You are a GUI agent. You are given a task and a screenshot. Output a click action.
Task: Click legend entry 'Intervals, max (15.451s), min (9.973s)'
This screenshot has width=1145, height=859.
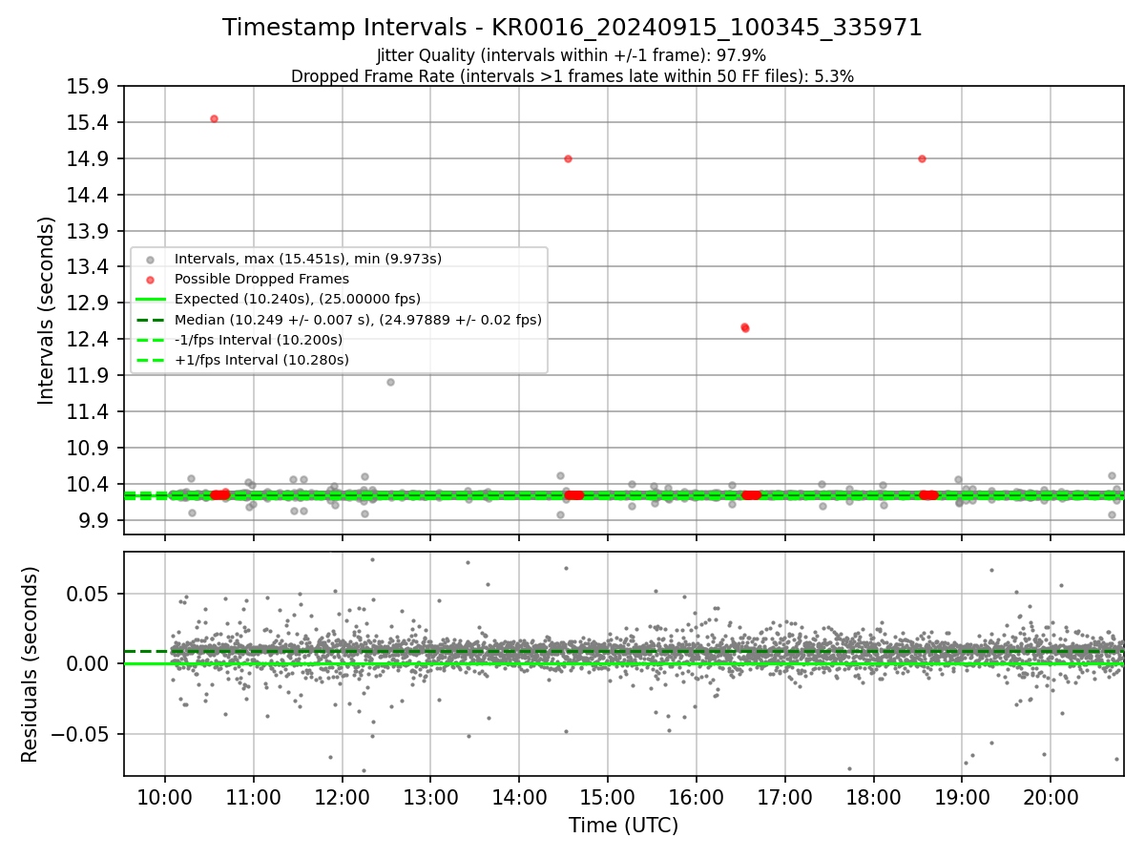click(308, 259)
